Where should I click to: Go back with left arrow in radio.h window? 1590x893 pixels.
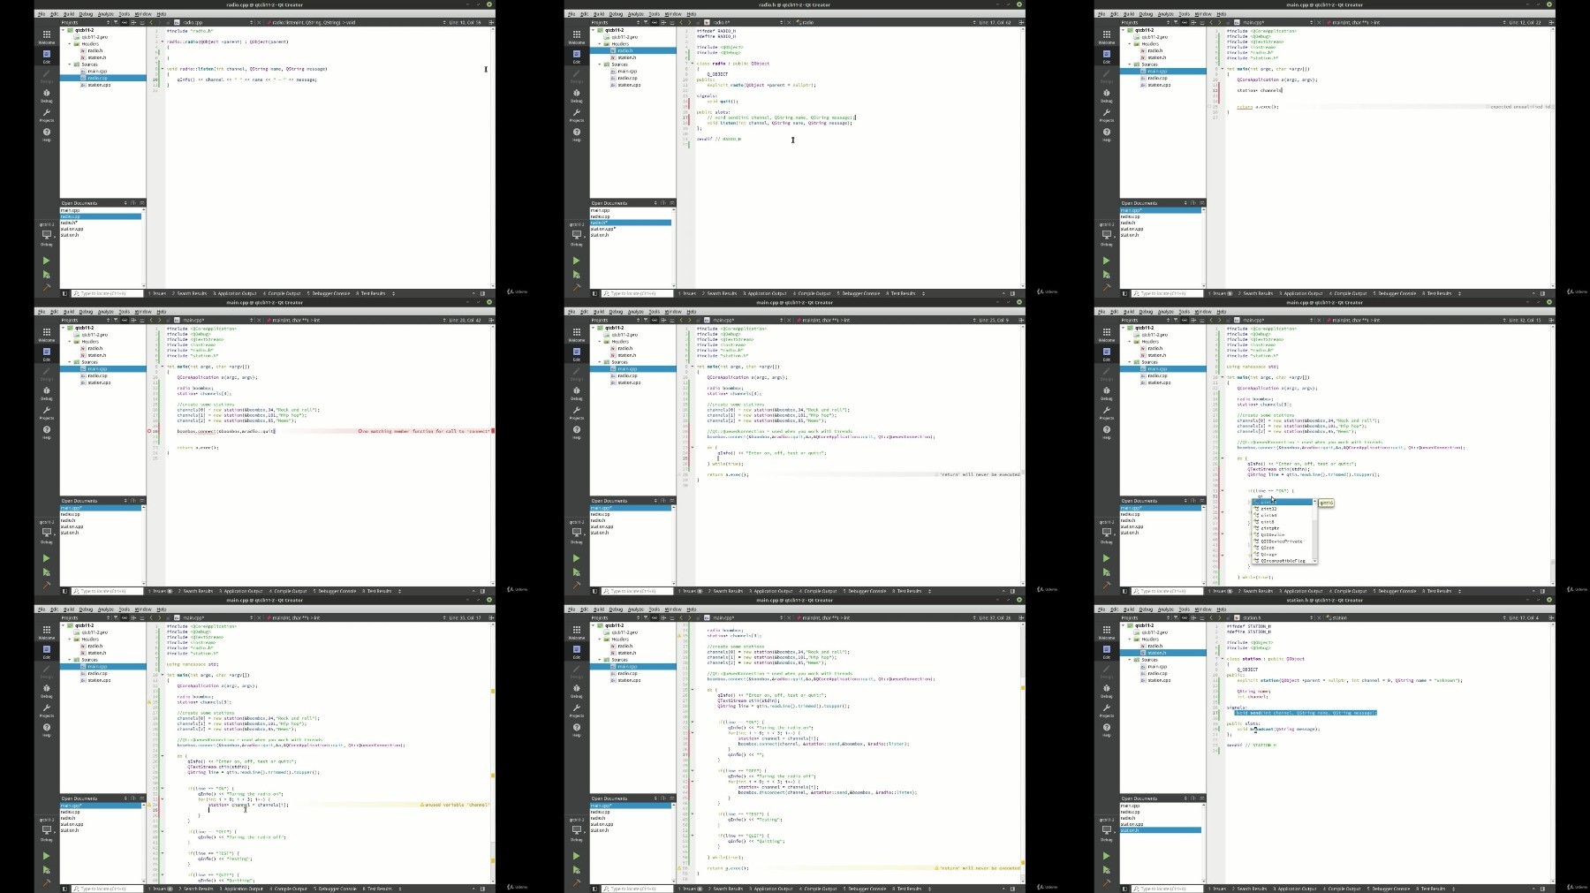point(681,22)
